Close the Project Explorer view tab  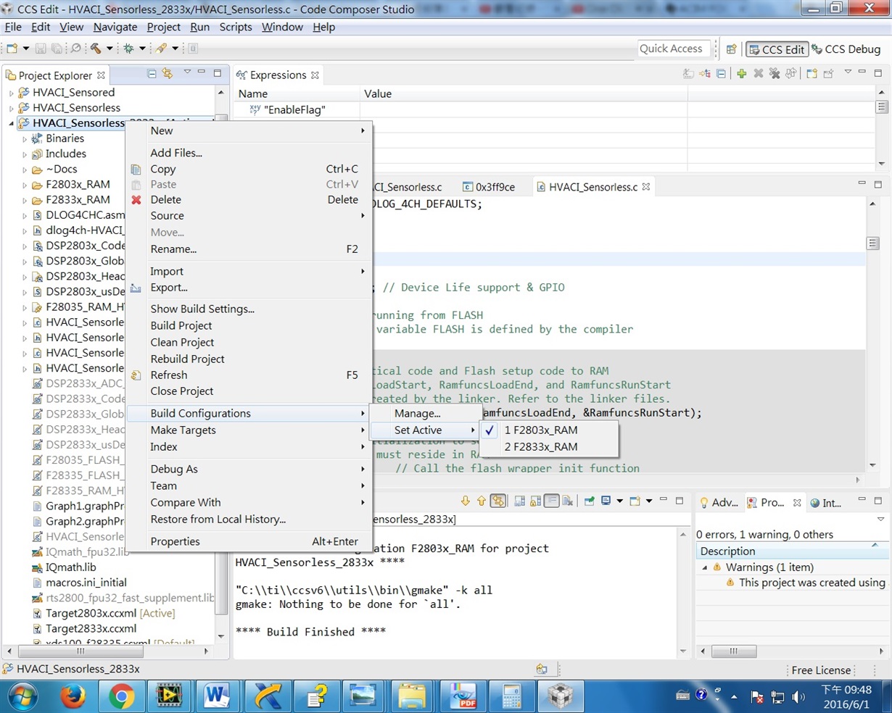pos(101,75)
